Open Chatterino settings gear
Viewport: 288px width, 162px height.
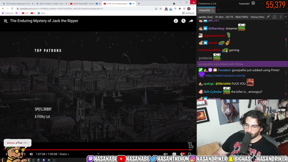coord(253,3)
